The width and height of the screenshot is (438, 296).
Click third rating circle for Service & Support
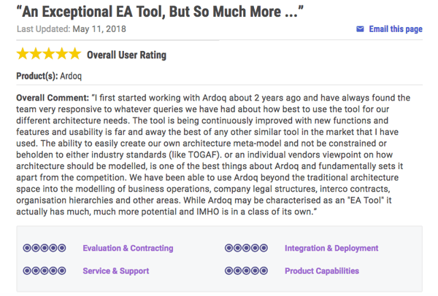coord(45,270)
